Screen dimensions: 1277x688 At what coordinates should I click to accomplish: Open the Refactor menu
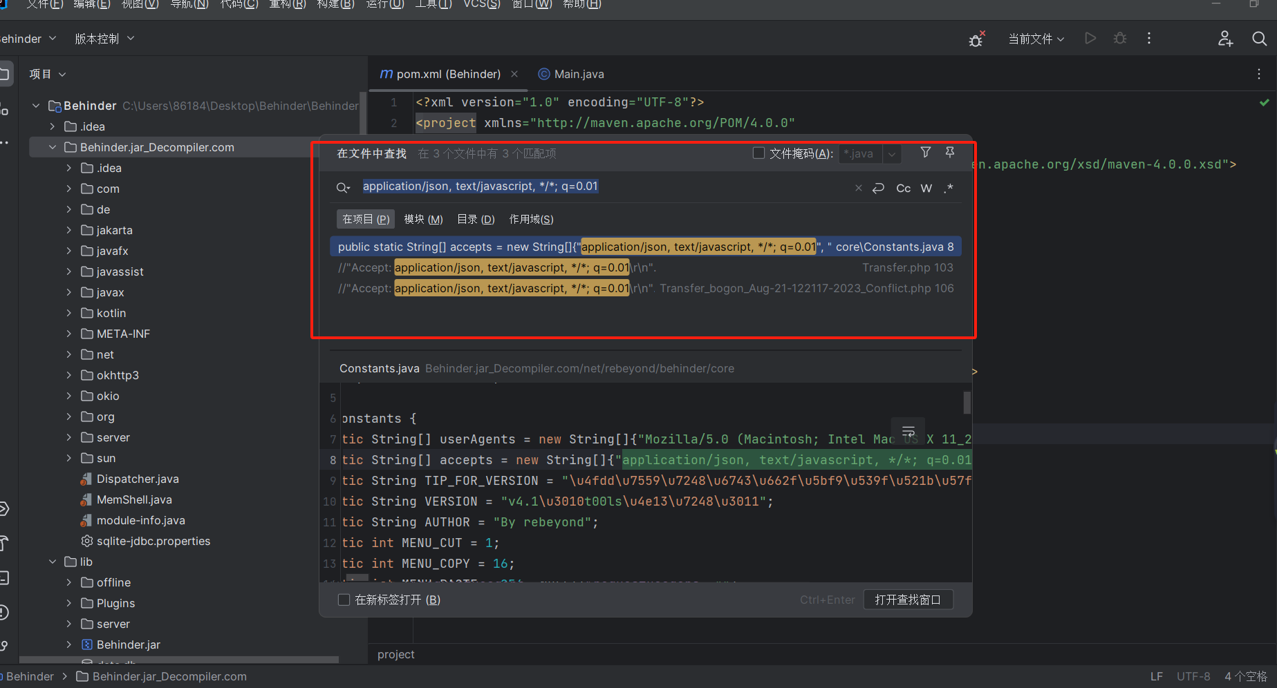point(287,4)
